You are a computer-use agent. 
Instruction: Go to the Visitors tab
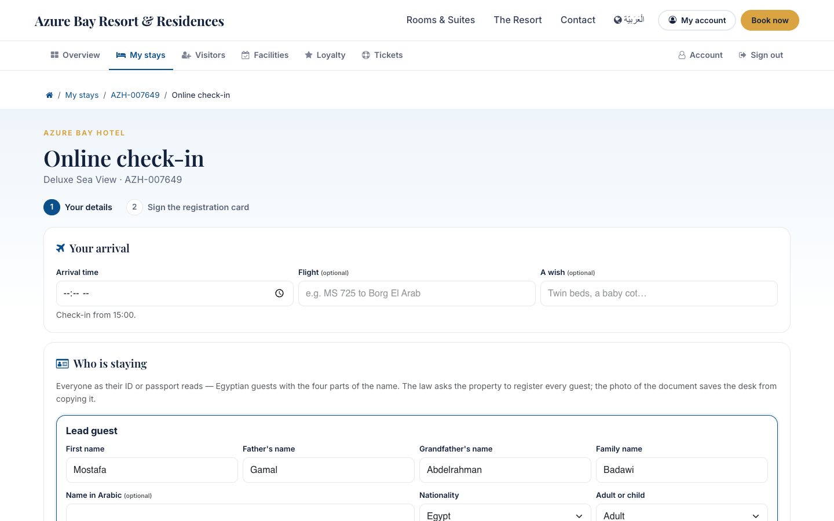203,55
